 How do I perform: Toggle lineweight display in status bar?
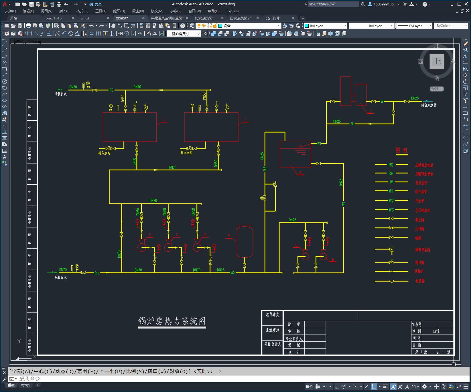pyautogui.click(x=386, y=387)
